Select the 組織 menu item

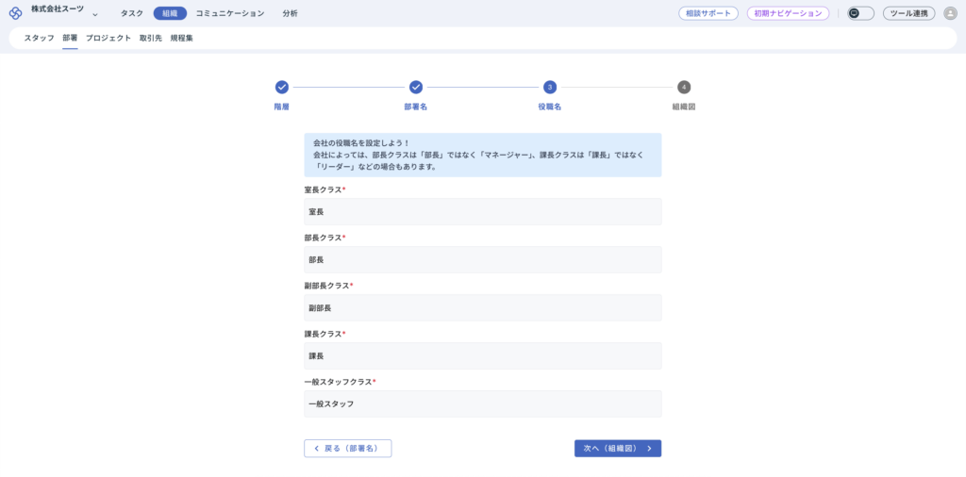tap(170, 13)
